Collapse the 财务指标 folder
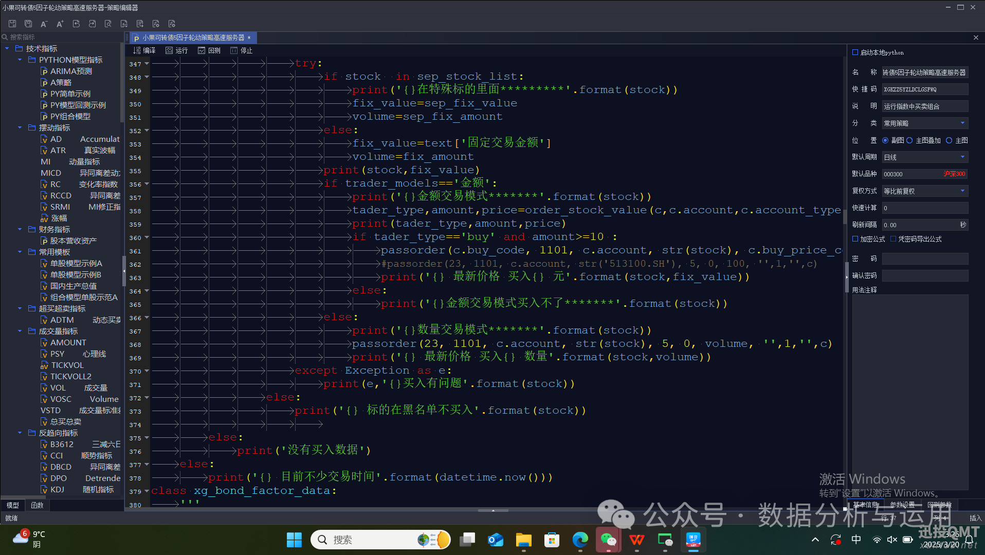This screenshot has width=985, height=555. coord(20,229)
